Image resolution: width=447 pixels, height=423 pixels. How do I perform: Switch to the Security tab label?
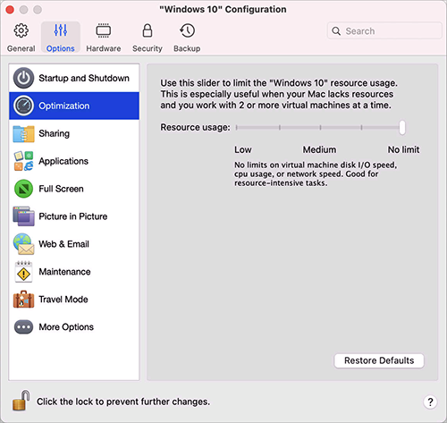(x=148, y=48)
